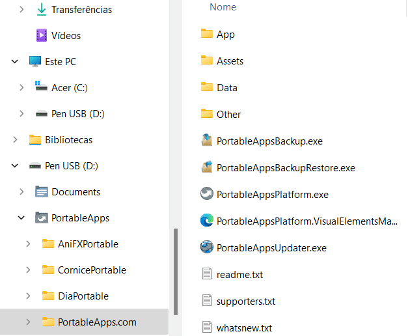The width and height of the screenshot is (408, 336).
Task: Click the Transferências download arrow icon
Action: [x=42, y=10]
